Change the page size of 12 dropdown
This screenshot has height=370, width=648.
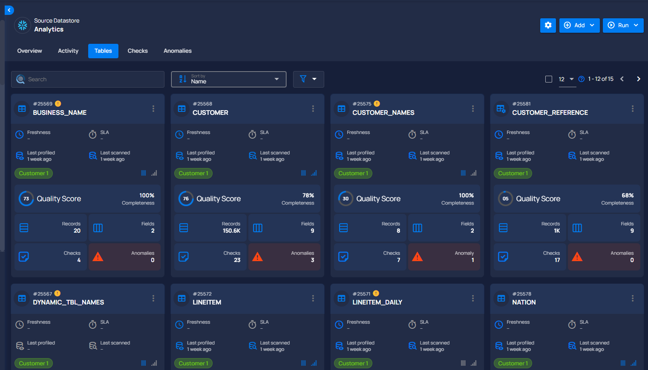[567, 79]
